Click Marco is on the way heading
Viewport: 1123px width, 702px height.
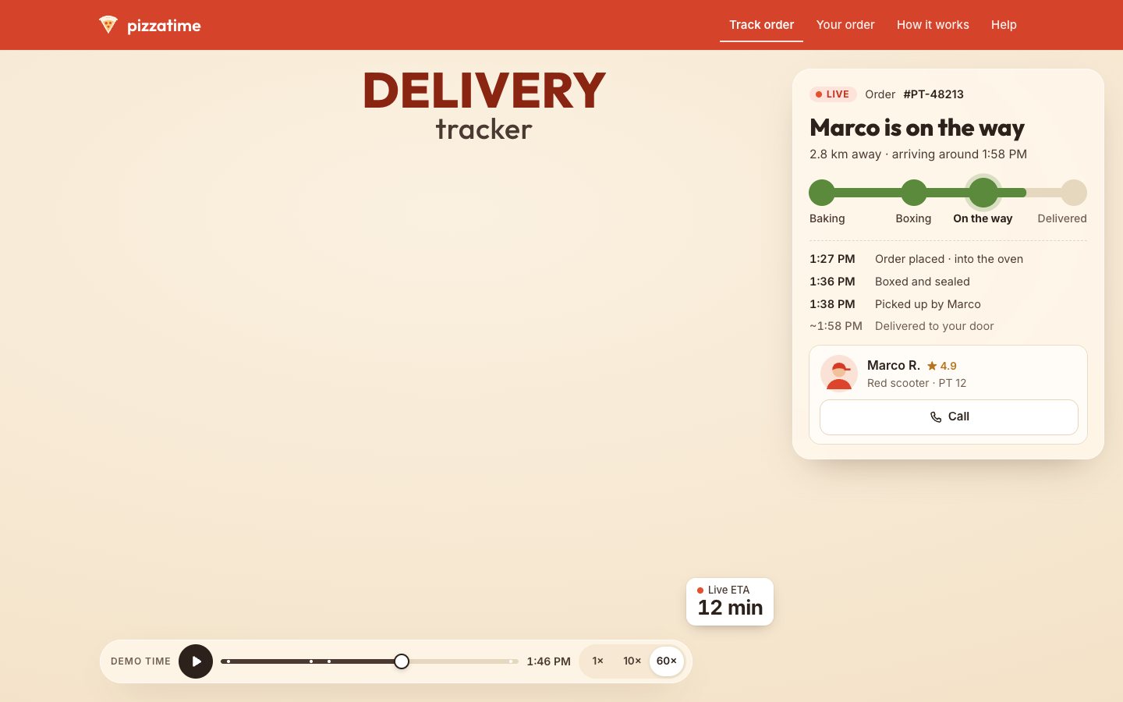(x=917, y=127)
